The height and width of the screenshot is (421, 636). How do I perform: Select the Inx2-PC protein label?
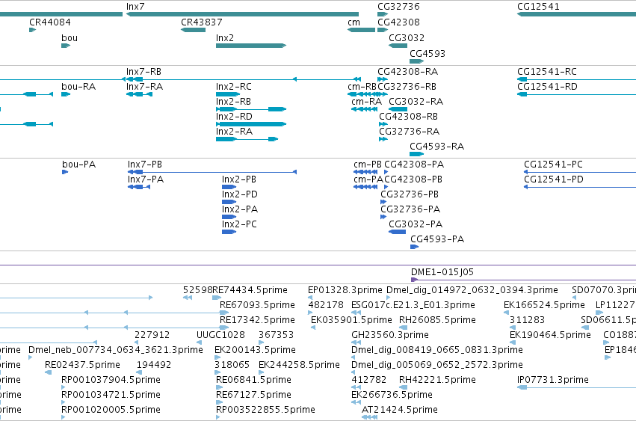239,224
